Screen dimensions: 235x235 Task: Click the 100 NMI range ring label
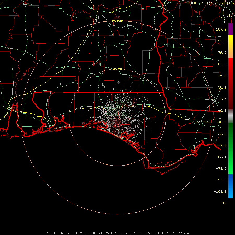point(117,21)
